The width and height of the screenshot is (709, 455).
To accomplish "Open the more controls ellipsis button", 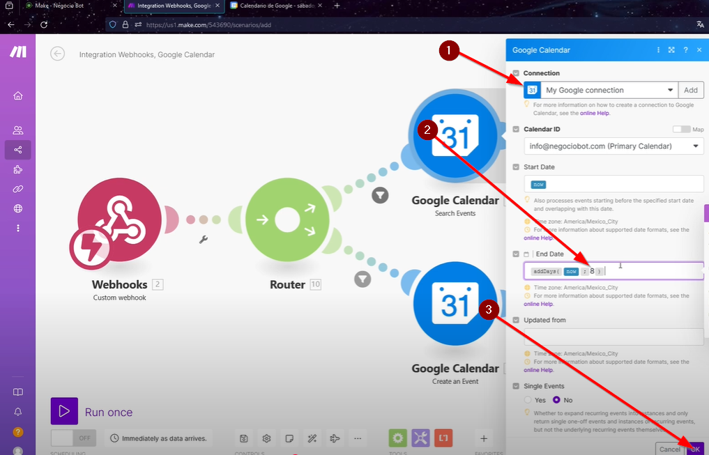I will (x=358, y=438).
